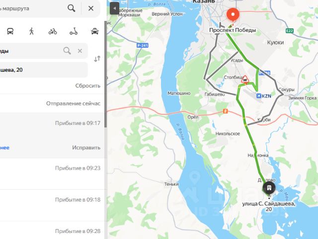Click the red destination pin on map
This screenshot has height=239, width=318.
pyautogui.click(x=233, y=15)
